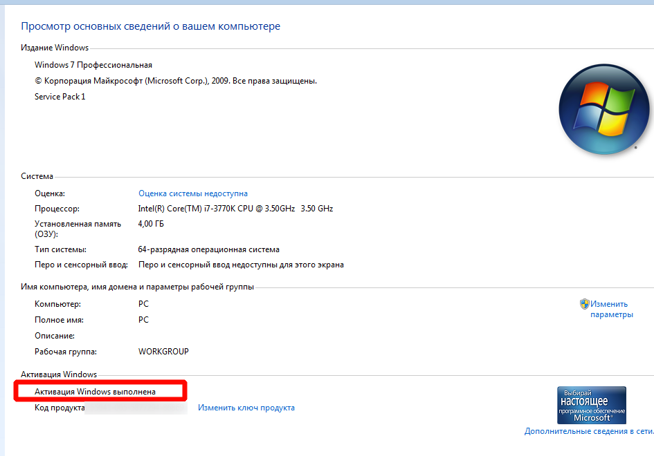Click the 'Активация Windows' section header

(59, 374)
